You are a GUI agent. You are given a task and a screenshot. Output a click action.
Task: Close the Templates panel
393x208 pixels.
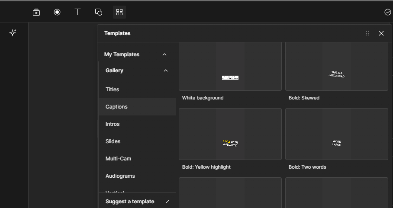[381, 33]
